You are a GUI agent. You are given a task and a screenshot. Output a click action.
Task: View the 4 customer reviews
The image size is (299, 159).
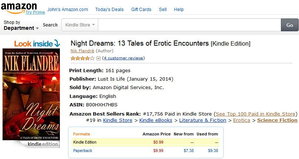tap(124, 58)
